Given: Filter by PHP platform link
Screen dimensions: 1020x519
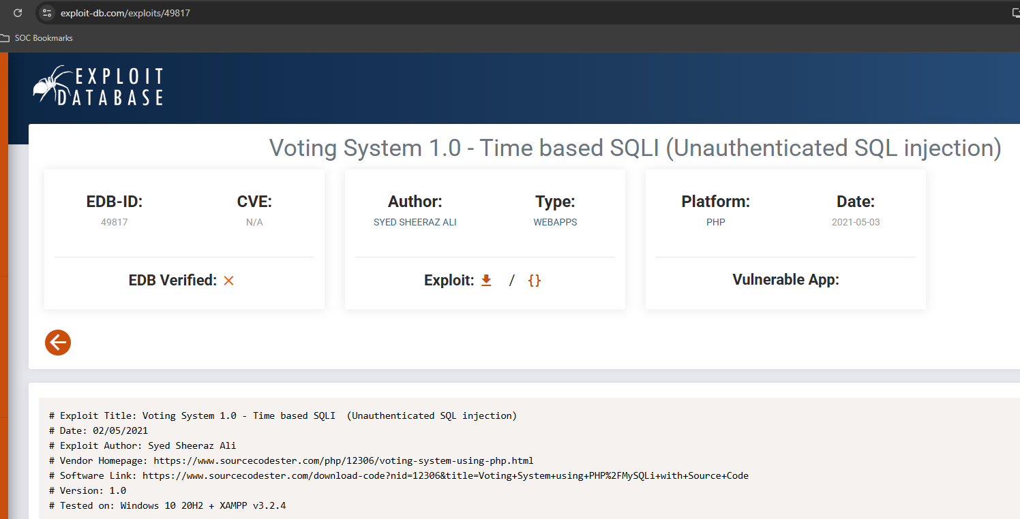Looking at the screenshot, I should (715, 222).
